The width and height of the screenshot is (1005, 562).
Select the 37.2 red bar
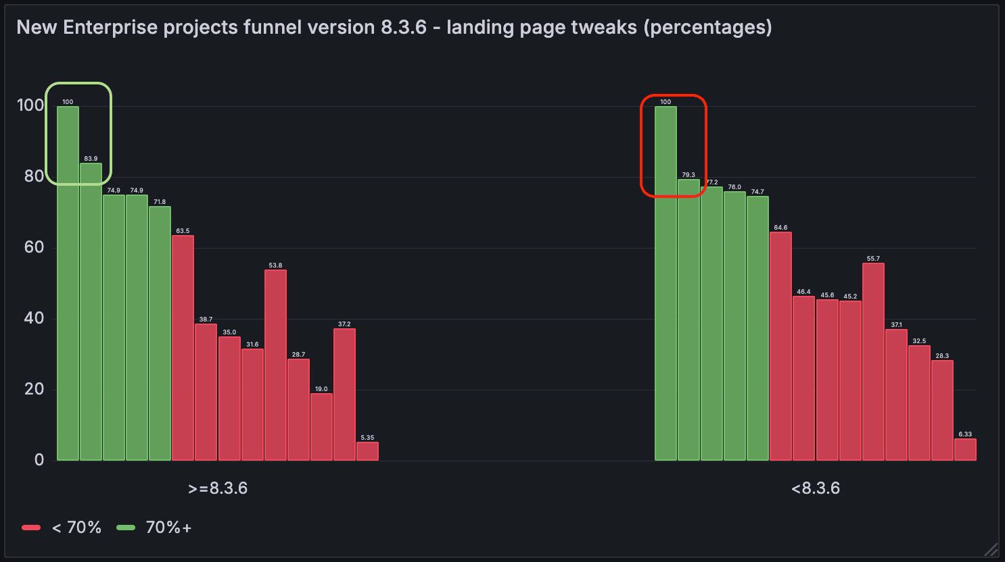point(344,394)
